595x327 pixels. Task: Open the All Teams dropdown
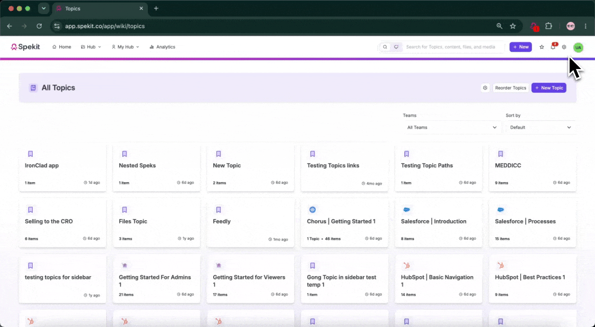point(452,128)
